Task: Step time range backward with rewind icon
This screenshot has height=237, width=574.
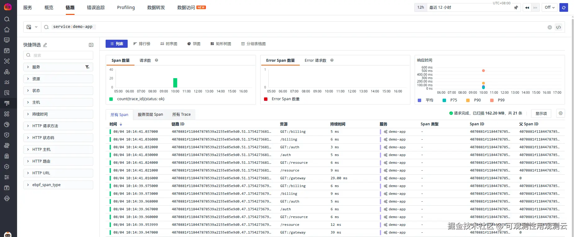Action: [527, 7]
